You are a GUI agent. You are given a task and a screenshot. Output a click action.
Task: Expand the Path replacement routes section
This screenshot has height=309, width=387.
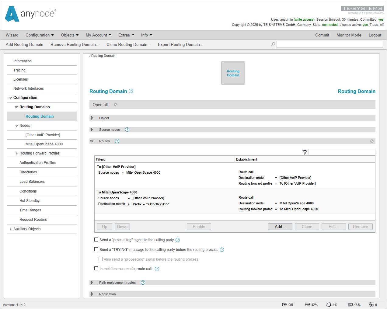pyautogui.click(x=92, y=282)
